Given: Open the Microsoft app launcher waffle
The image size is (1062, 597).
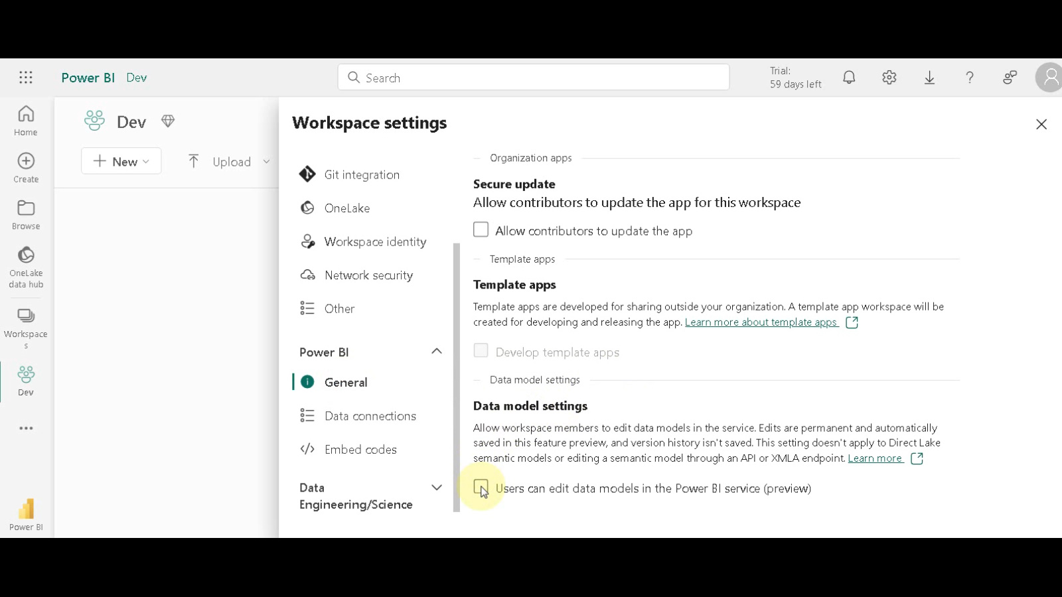Looking at the screenshot, I should point(25,77).
